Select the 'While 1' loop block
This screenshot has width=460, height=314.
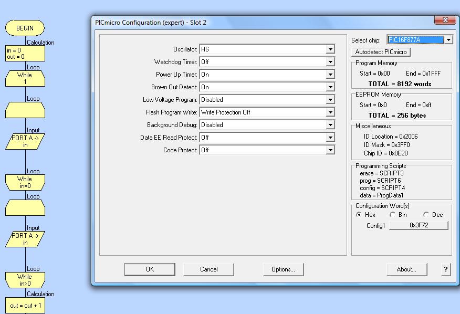coord(25,79)
